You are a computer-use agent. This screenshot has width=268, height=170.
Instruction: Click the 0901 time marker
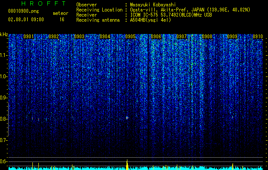click(x=29, y=37)
